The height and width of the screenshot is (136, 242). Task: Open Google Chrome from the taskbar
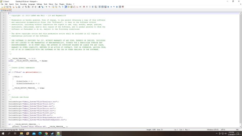click(46, 133)
